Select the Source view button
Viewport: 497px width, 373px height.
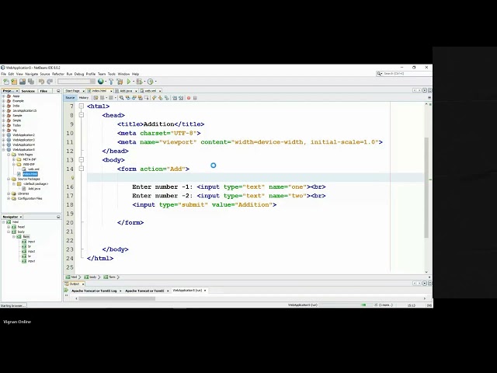click(x=70, y=98)
